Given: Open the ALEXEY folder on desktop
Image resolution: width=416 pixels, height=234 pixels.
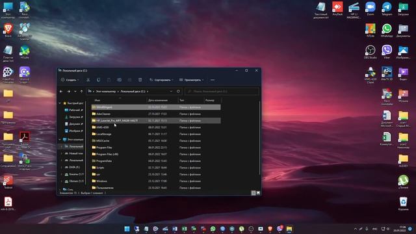Looking at the screenshot, I should point(403,161).
